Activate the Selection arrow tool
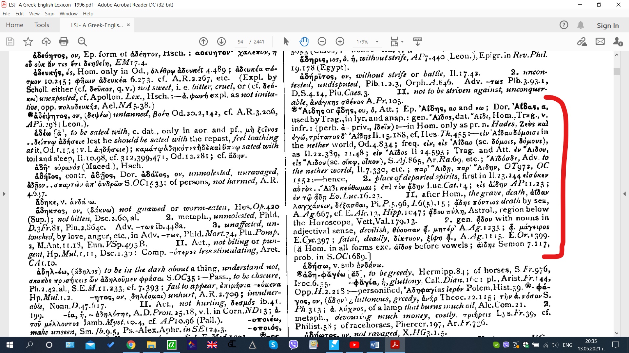Image resolution: width=629 pixels, height=353 pixels. pos(286,42)
